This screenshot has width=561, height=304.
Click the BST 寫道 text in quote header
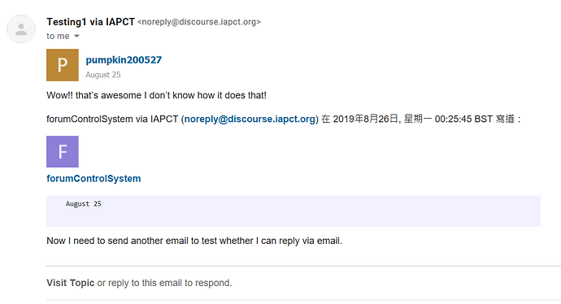494,119
